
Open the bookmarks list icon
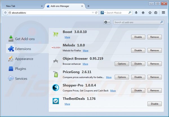(156, 13)
